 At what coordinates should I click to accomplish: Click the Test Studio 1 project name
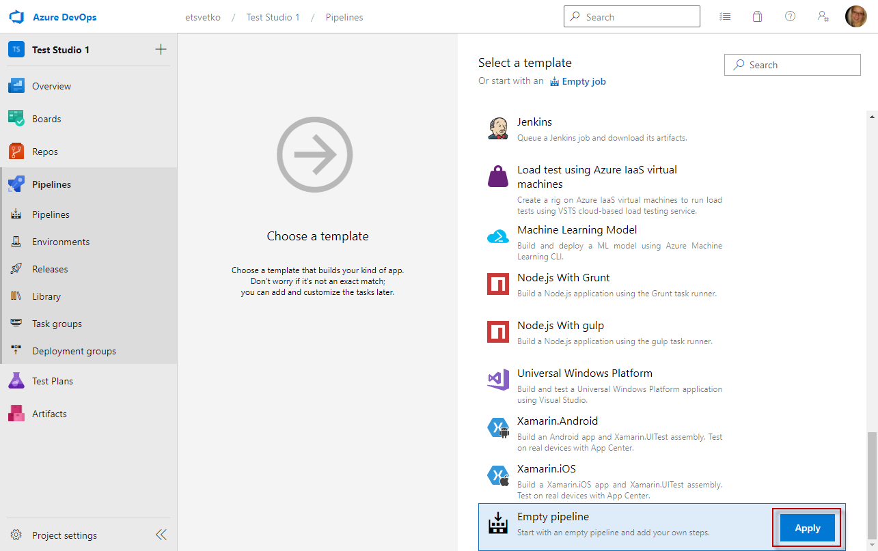pos(61,50)
